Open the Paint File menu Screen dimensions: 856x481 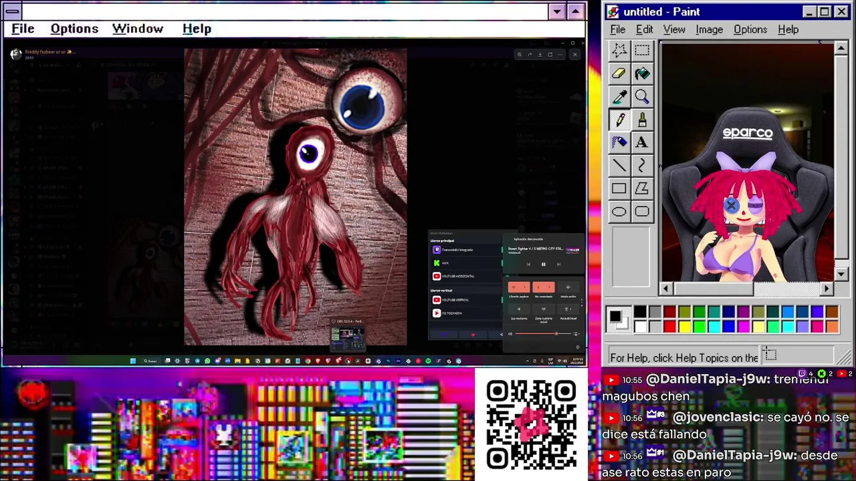[x=617, y=29]
